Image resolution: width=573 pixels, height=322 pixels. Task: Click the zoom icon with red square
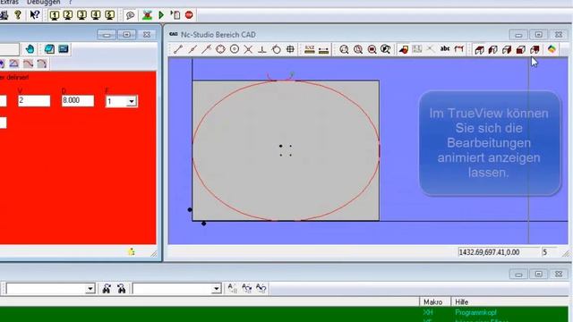point(372,49)
